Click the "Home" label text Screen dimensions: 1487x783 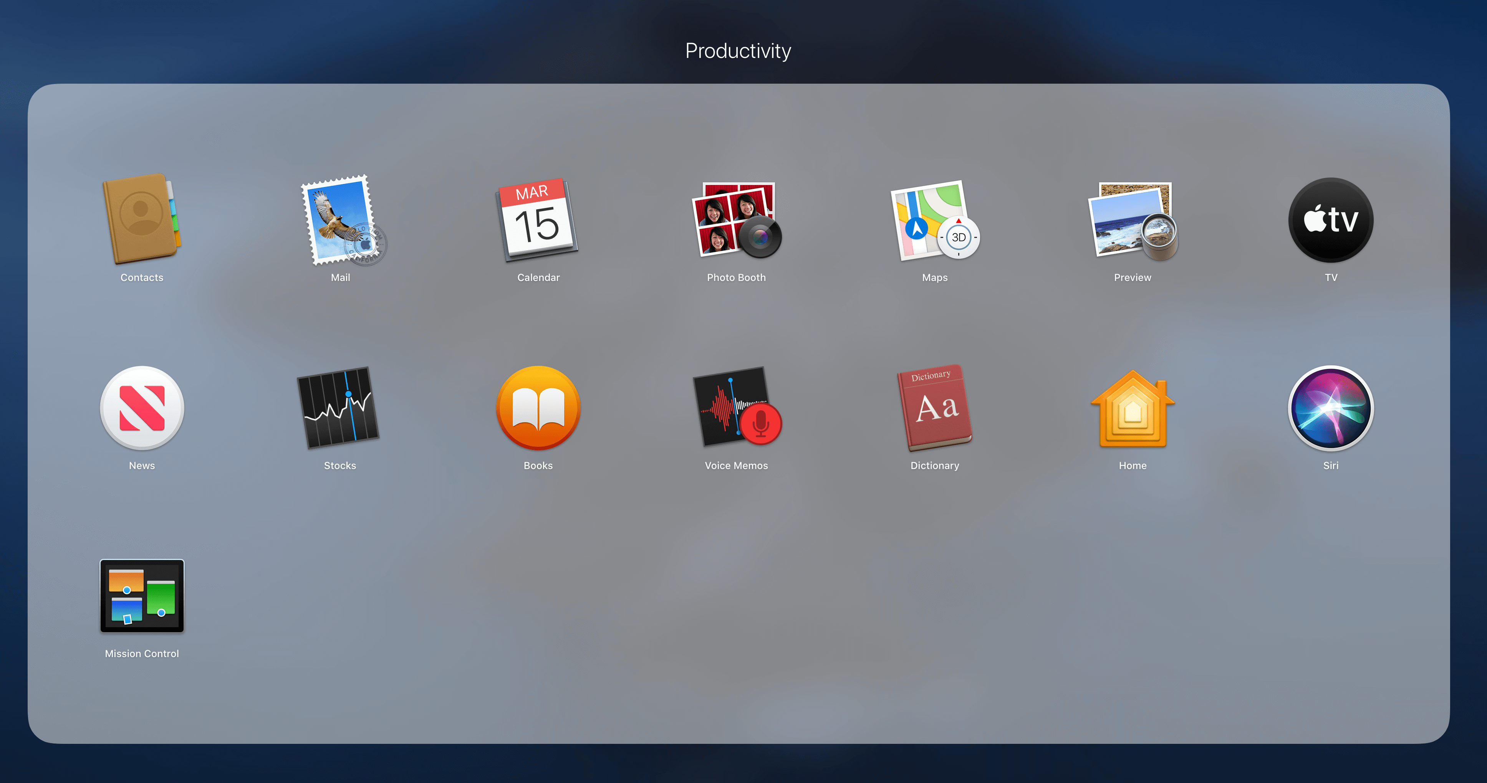pos(1133,466)
